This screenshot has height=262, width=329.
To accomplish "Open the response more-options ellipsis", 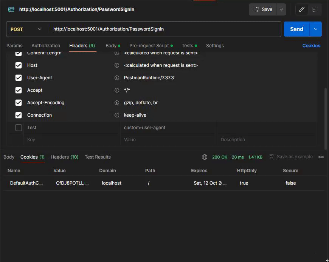I will tap(321, 157).
